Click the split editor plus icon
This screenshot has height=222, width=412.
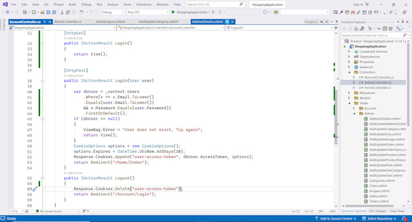point(336,28)
